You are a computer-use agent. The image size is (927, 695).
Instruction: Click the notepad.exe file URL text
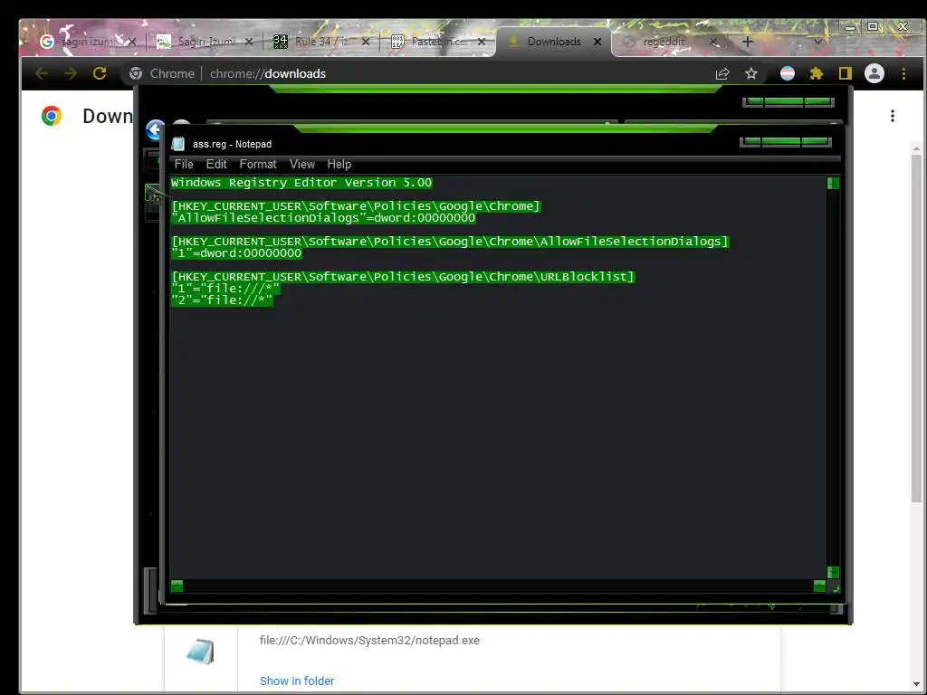[x=369, y=641]
